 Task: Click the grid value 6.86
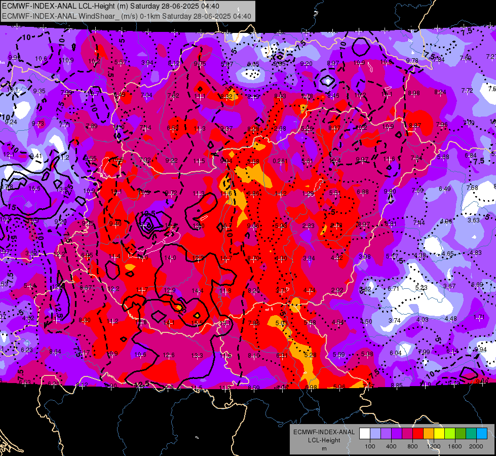coord(253,194)
